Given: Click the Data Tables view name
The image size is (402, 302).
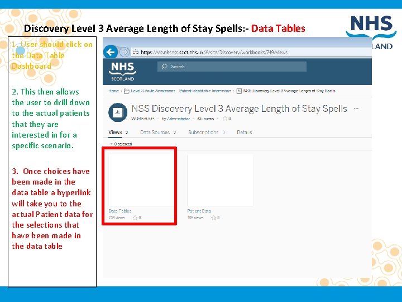Looking at the screenshot, I should [120, 211].
